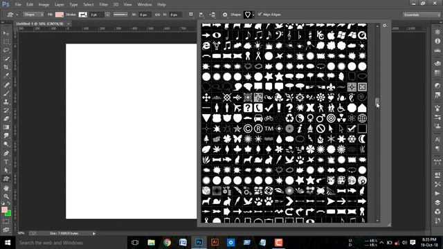Pick the wheelchair shape
Image resolution: width=443 pixels, height=249 pixels.
point(341,108)
